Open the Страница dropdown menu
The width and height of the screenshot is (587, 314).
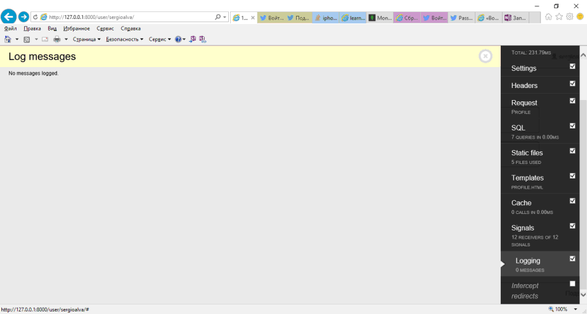[86, 39]
